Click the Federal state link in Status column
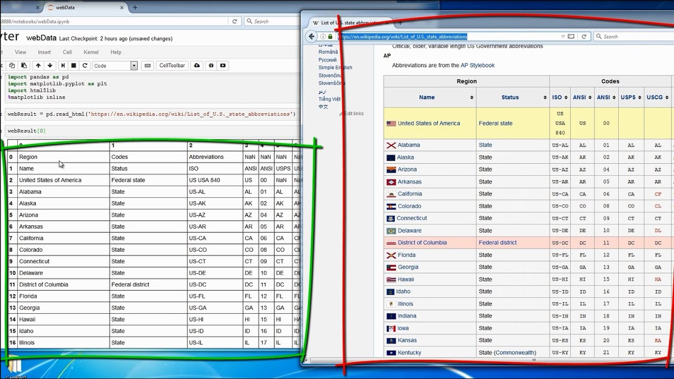The height and width of the screenshot is (379, 674). 495,123
